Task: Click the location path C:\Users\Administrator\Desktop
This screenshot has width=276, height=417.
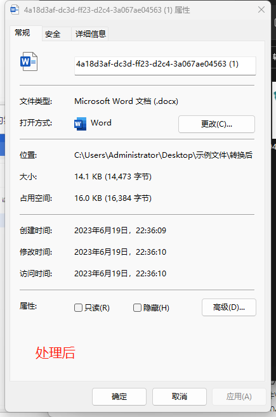Action: [x=164, y=155]
